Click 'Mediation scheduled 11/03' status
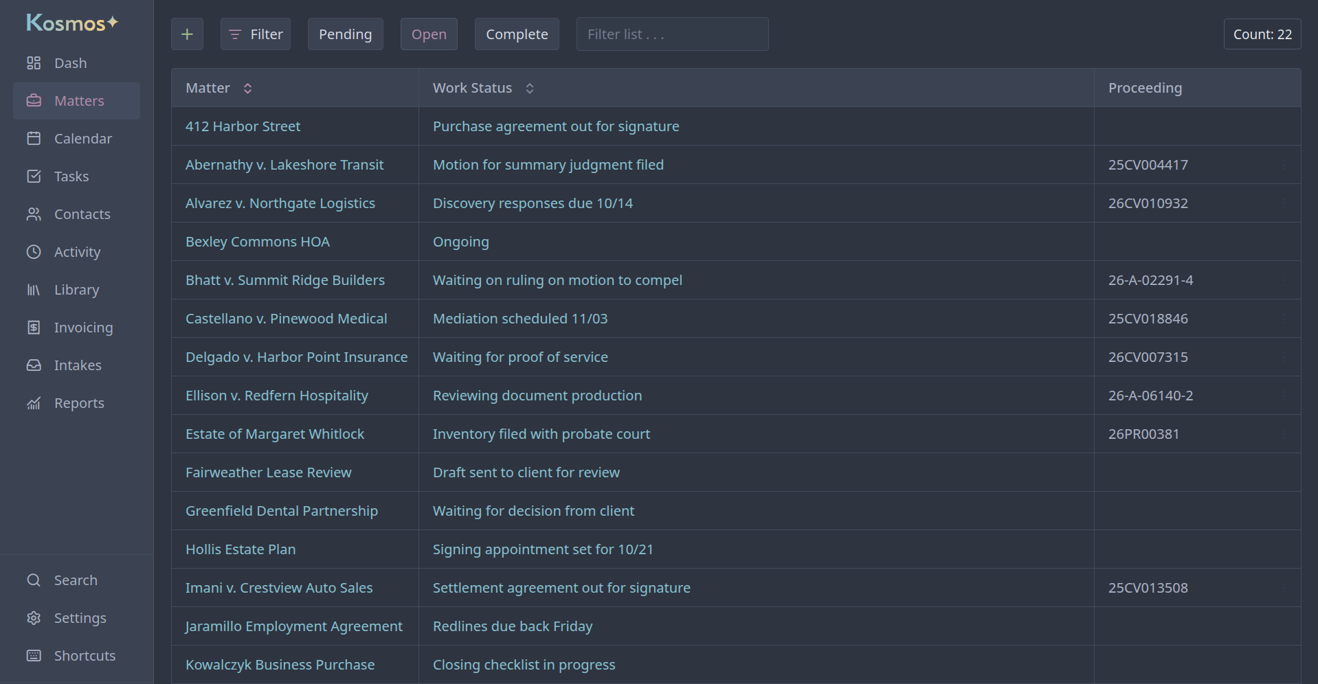The height and width of the screenshot is (684, 1318). [x=520, y=319]
